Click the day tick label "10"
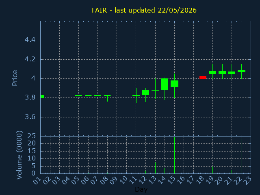The image size is (260, 195). coord(123,180)
